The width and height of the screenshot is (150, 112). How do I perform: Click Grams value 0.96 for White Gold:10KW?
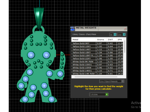click(99, 68)
